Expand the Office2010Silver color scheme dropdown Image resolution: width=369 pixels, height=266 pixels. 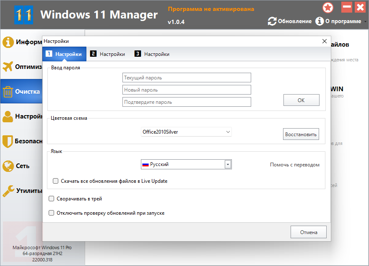point(228,132)
